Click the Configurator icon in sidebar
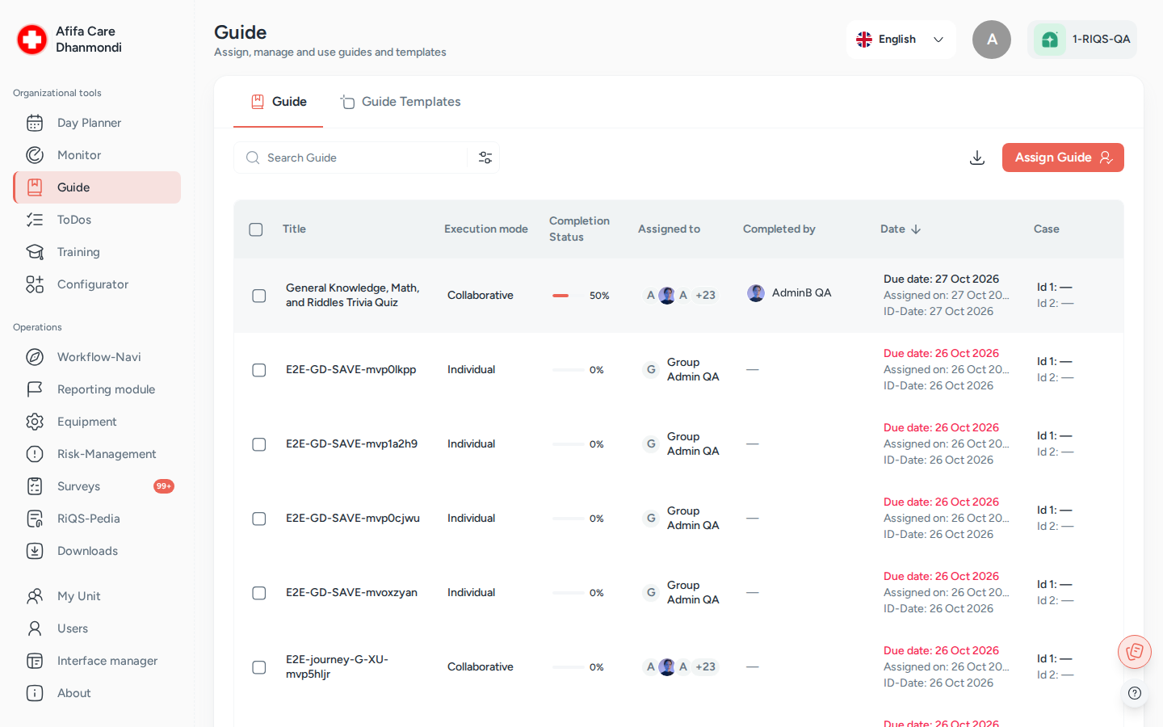The image size is (1163, 727). click(x=35, y=284)
